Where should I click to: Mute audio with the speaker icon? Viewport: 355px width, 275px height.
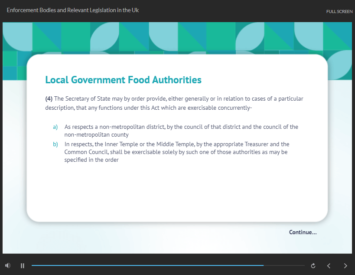(x=8, y=265)
